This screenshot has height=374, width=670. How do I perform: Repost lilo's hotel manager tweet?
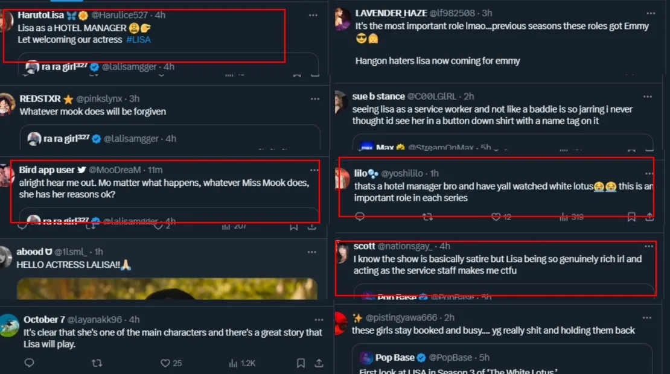point(427,217)
